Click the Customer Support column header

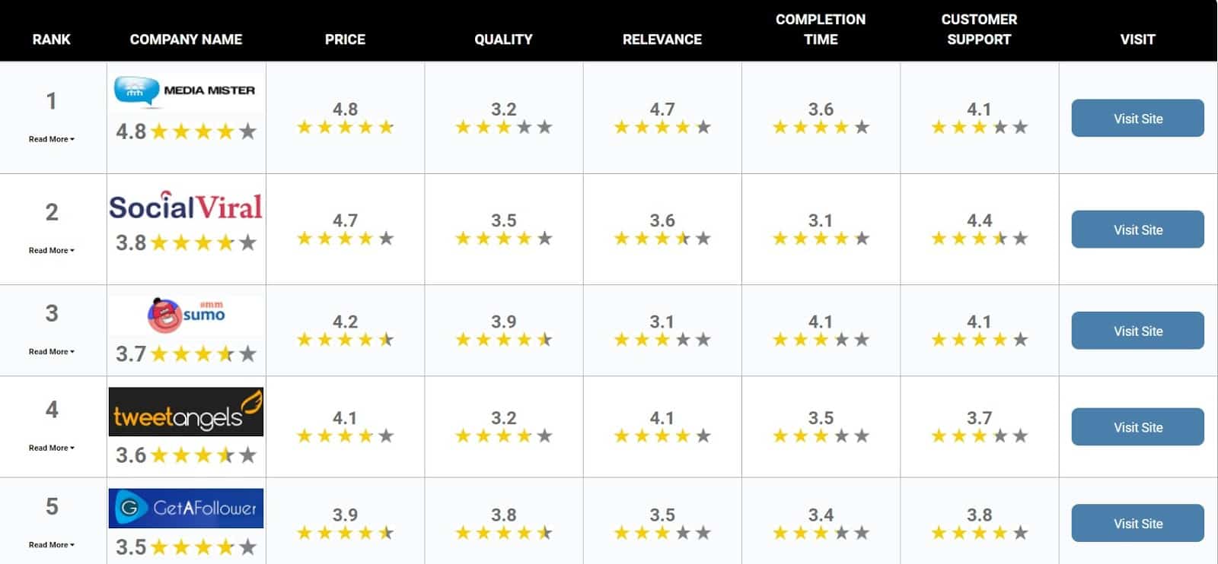point(979,30)
